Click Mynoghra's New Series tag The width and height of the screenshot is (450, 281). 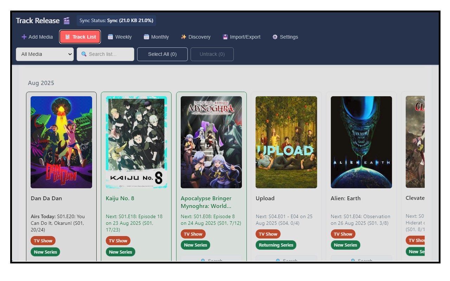click(195, 245)
